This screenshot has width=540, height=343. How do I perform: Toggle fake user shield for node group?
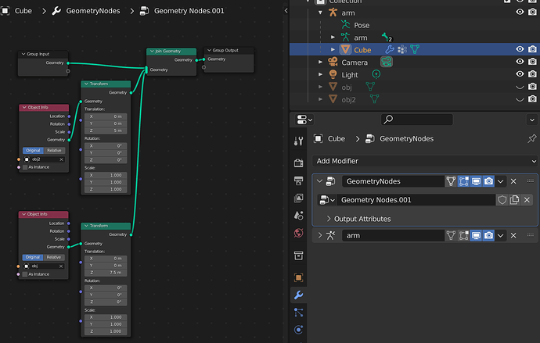(x=502, y=200)
